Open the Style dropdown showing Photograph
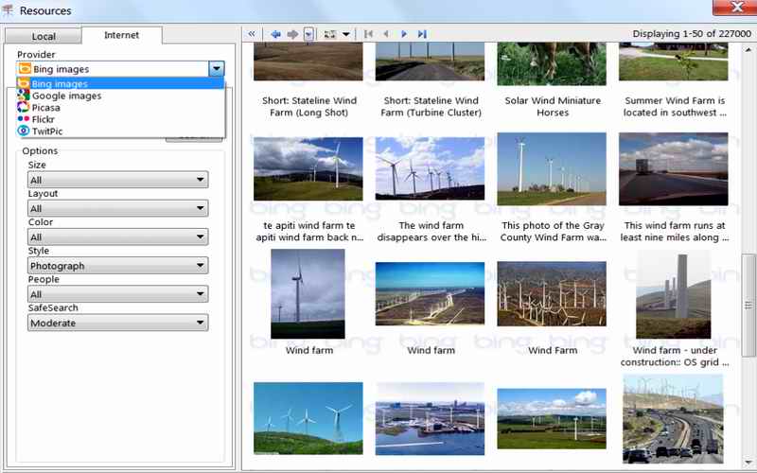The image size is (757, 473). click(x=117, y=266)
